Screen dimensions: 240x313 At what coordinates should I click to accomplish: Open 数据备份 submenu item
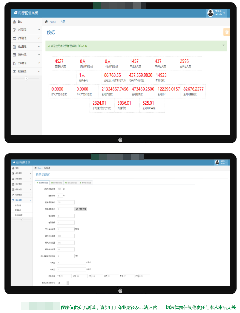(18, 210)
